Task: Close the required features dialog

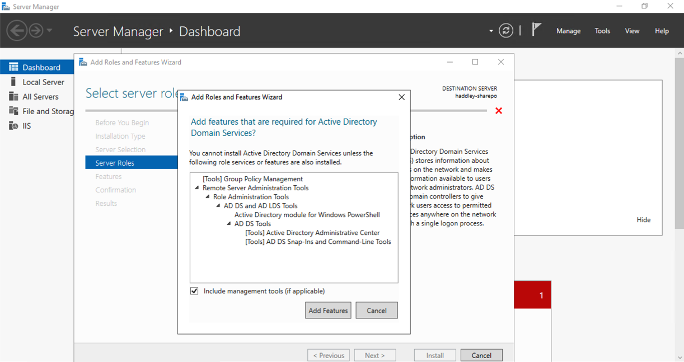Action: (x=401, y=97)
